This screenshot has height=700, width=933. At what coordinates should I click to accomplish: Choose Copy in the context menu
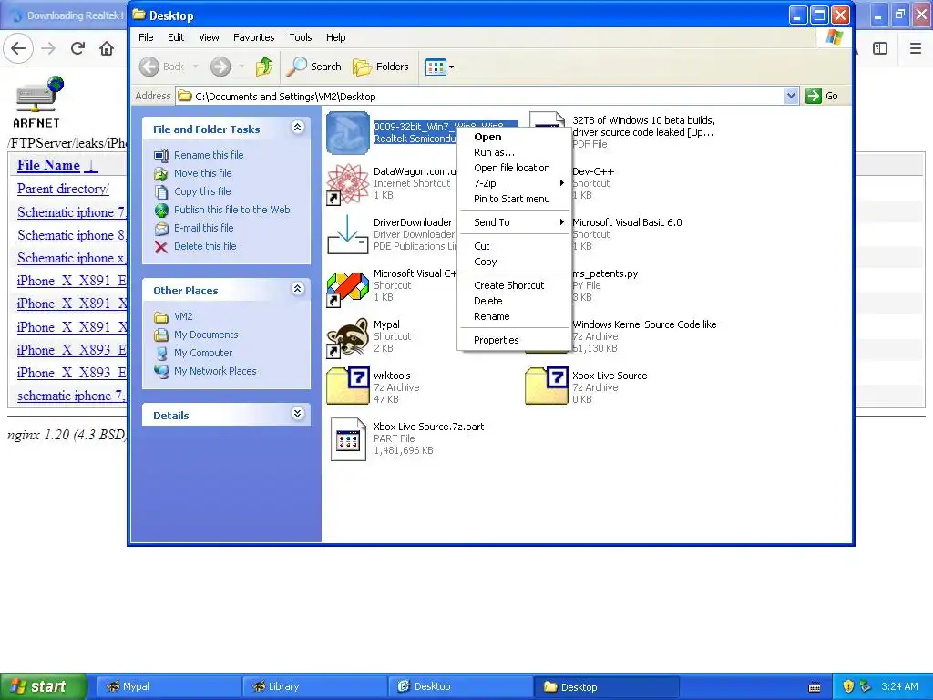coord(515,262)
